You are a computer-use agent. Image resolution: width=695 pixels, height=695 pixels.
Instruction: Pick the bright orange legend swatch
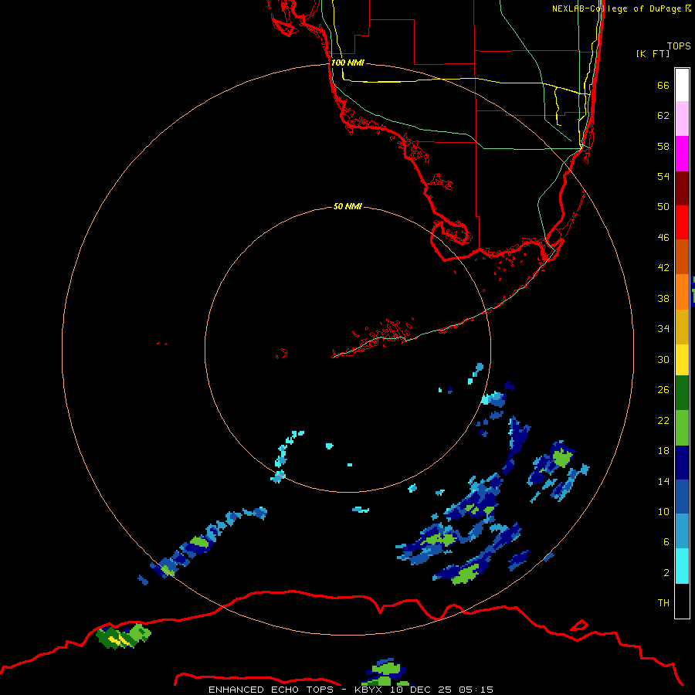point(682,292)
